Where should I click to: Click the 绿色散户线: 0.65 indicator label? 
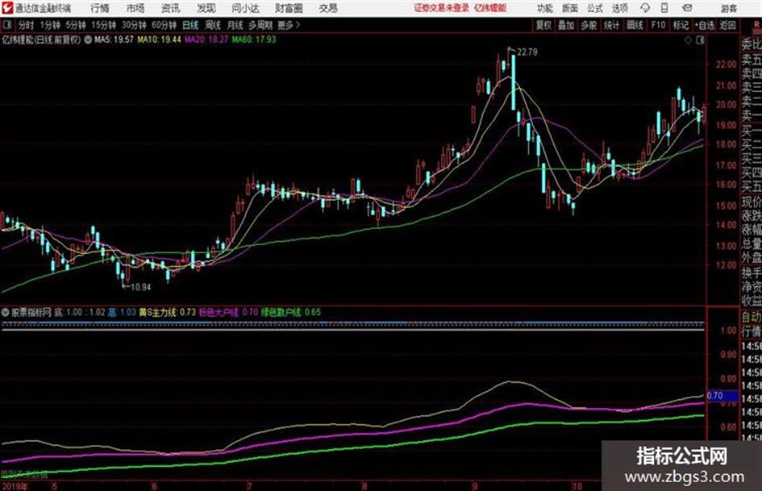click(x=290, y=312)
